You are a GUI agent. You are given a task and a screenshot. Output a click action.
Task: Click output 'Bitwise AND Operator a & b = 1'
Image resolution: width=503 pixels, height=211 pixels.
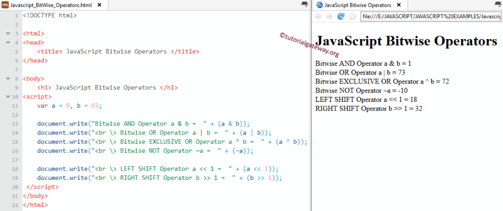[363, 63]
